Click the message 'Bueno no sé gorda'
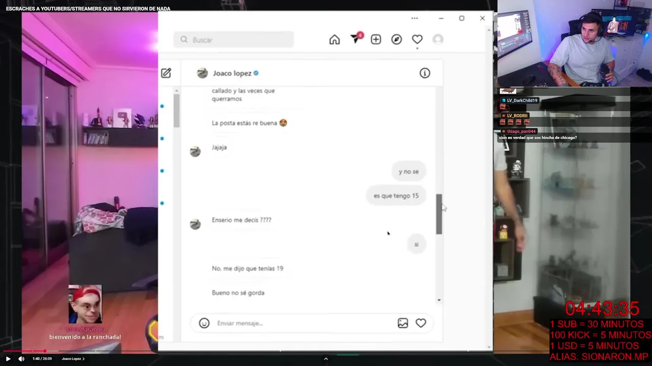The height and width of the screenshot is (366, 652). (x=238, y=293)
